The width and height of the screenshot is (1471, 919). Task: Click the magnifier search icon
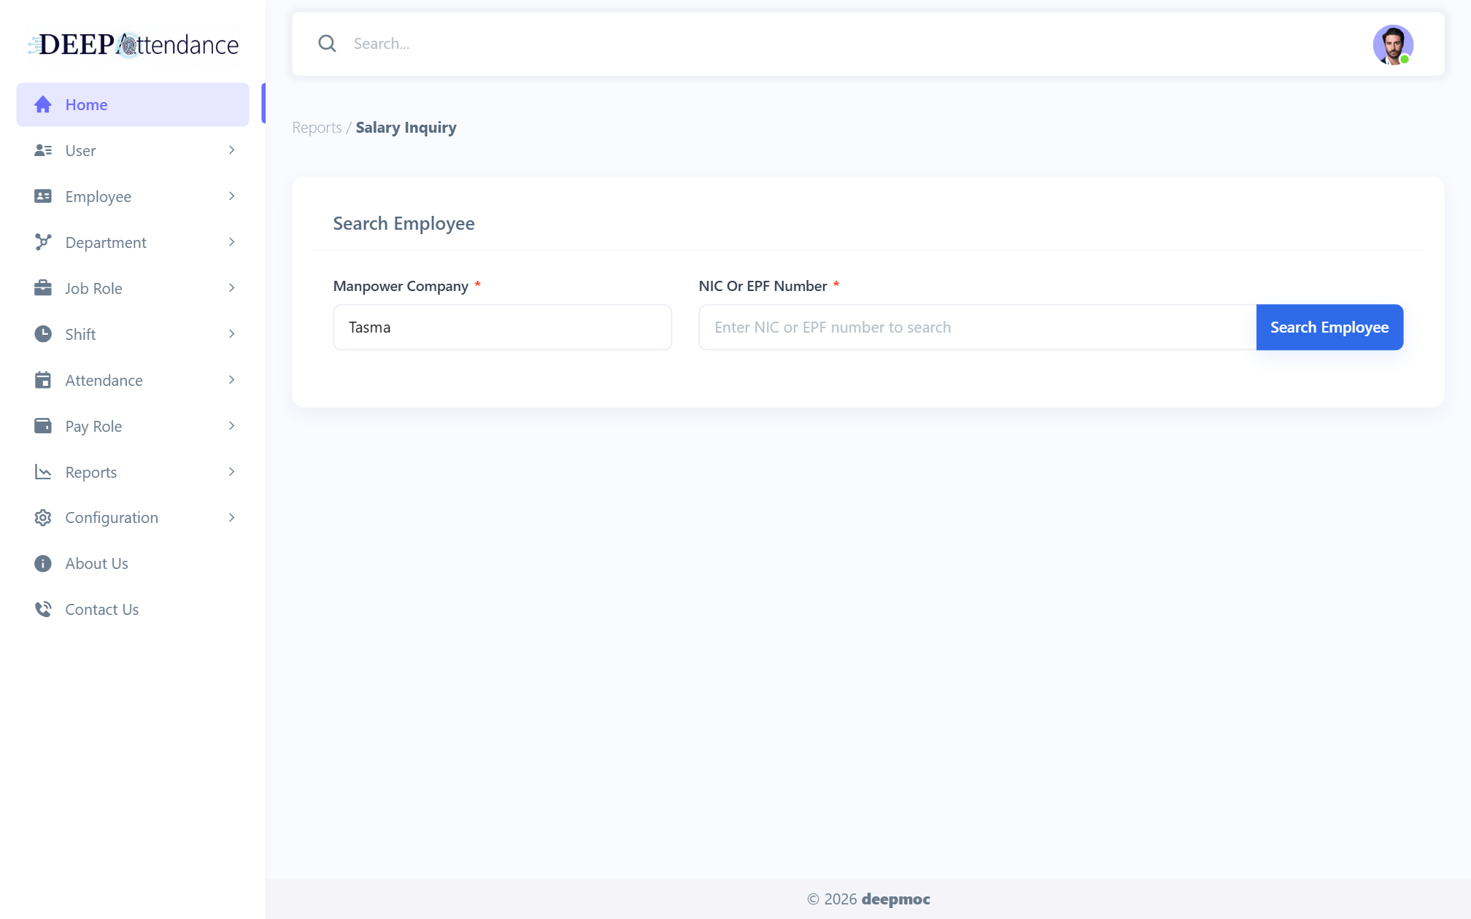pyautogui.click(x=327, y=44)
